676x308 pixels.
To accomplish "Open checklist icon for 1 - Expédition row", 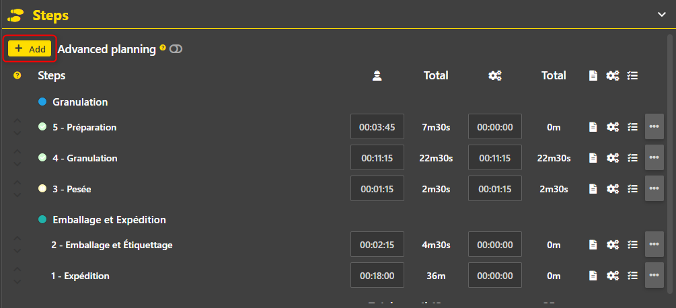I will coord(632,275).
